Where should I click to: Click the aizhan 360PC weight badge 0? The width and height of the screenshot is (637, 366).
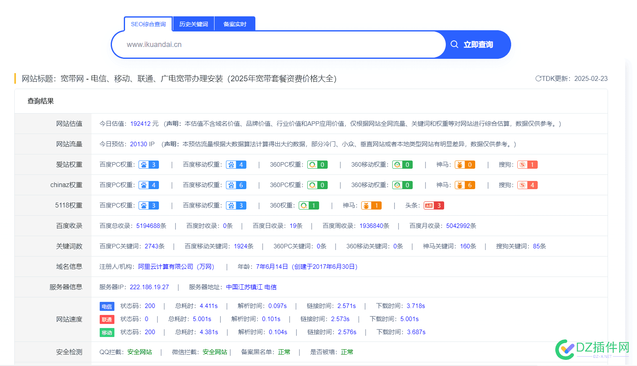tap(317, 165)
